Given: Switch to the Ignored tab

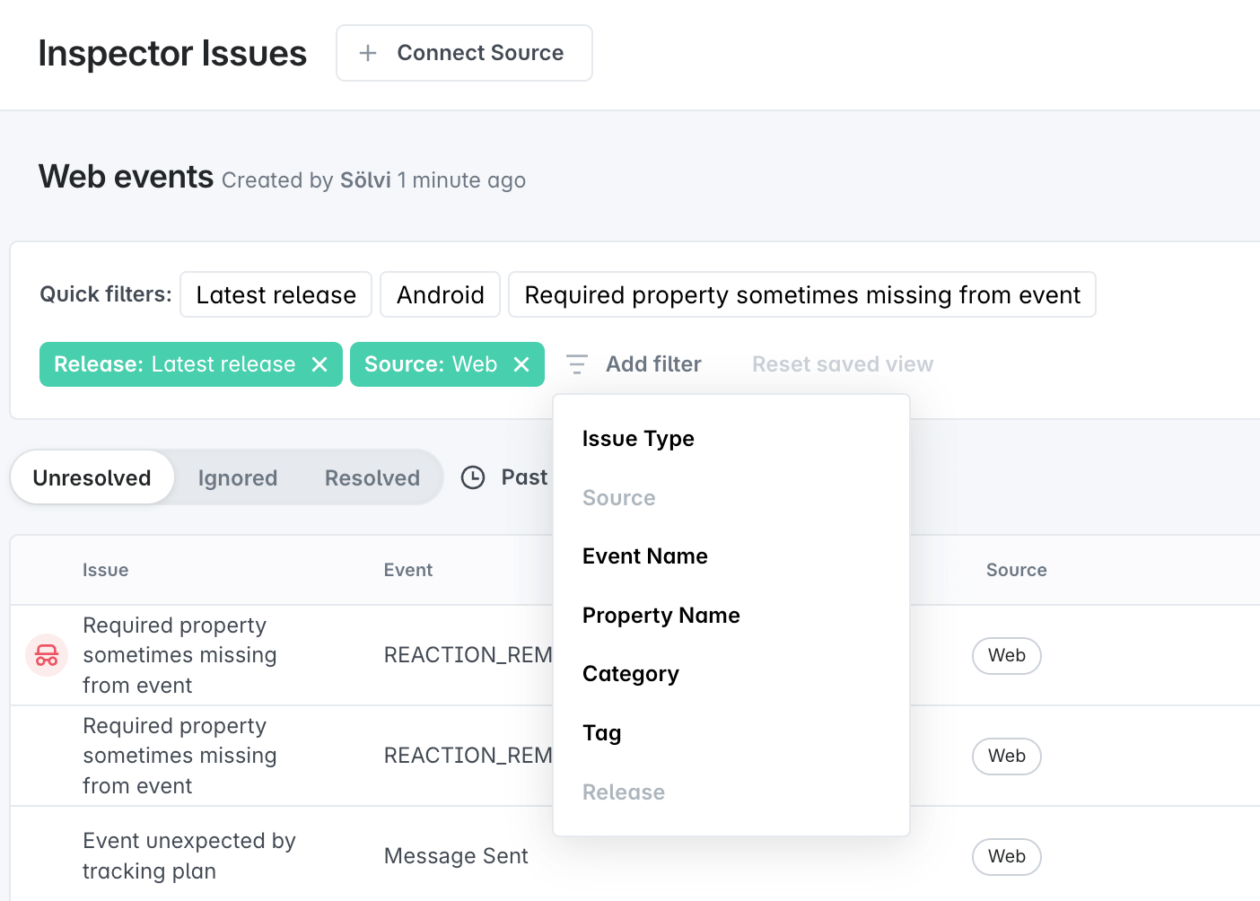Looking at the screenshot, I should click(237, 477).
